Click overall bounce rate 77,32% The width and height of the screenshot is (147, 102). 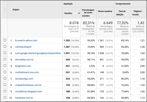122,23
